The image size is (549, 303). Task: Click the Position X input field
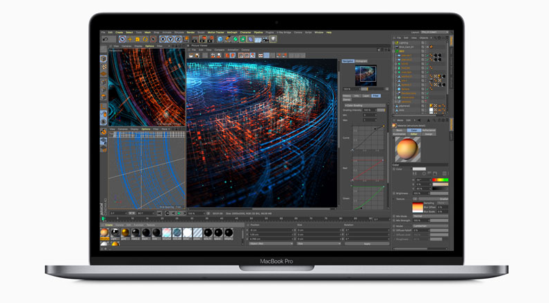[270, 230]
